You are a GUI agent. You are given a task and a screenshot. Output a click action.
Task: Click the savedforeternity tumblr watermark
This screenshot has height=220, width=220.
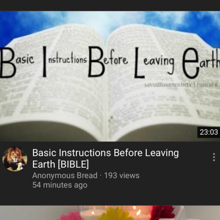181,85
